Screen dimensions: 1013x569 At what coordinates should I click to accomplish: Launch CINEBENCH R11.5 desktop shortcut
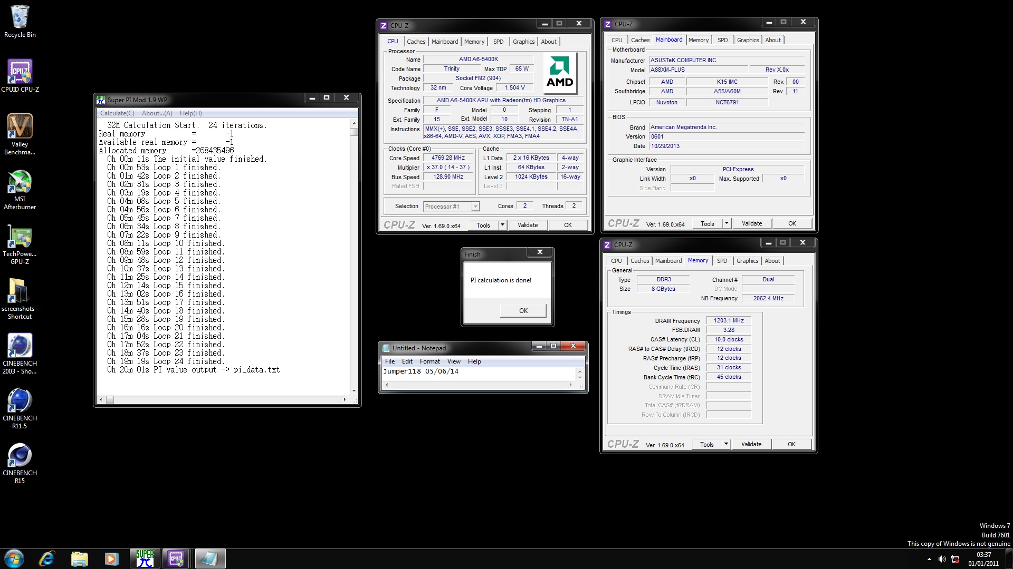click(20, 408)
